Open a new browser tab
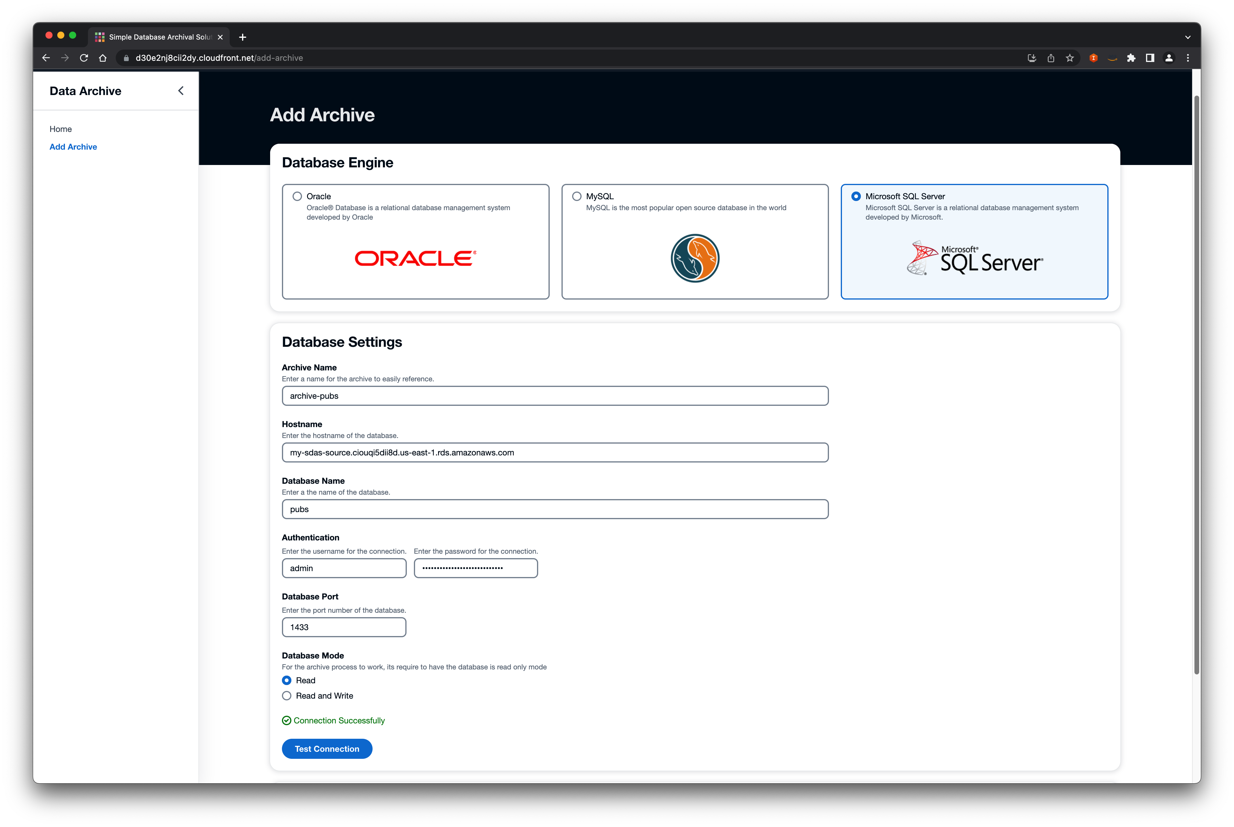 [x=243, y=37]
